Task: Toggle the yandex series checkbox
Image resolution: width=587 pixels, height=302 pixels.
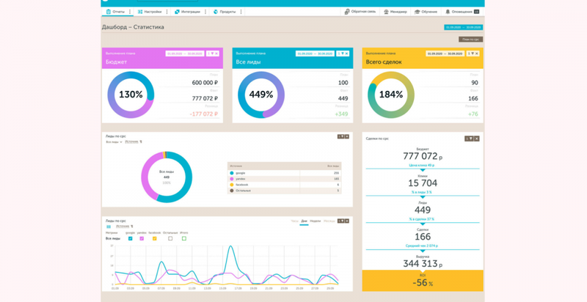Action: (x=142, y=238)
